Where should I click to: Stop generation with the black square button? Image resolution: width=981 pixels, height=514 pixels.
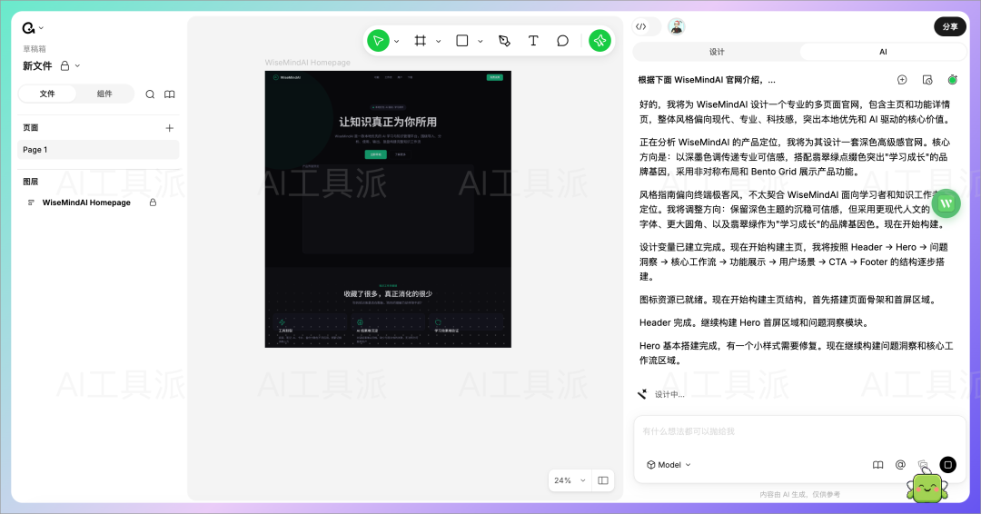click(x=947, y=465)
